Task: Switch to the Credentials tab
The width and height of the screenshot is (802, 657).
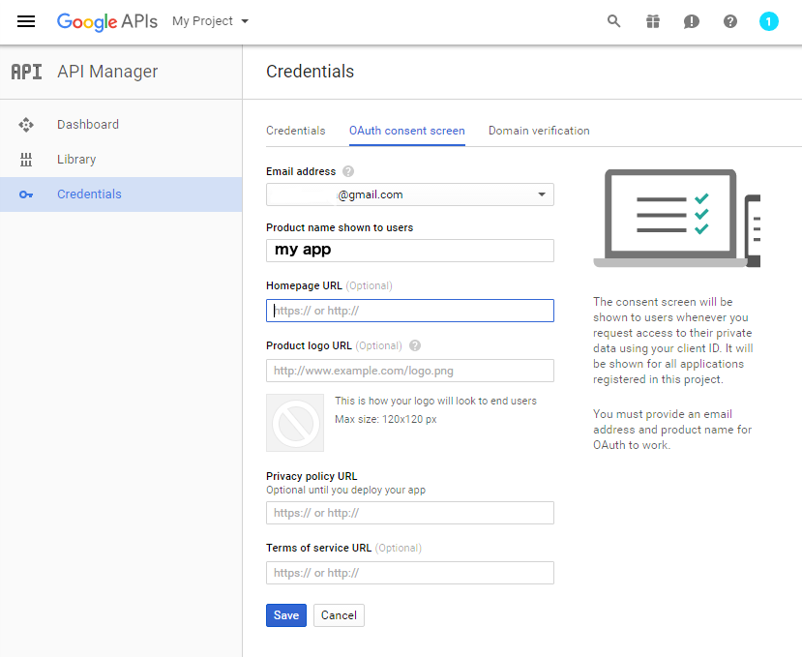Action: pyautogui.click(x=296, y=131)
